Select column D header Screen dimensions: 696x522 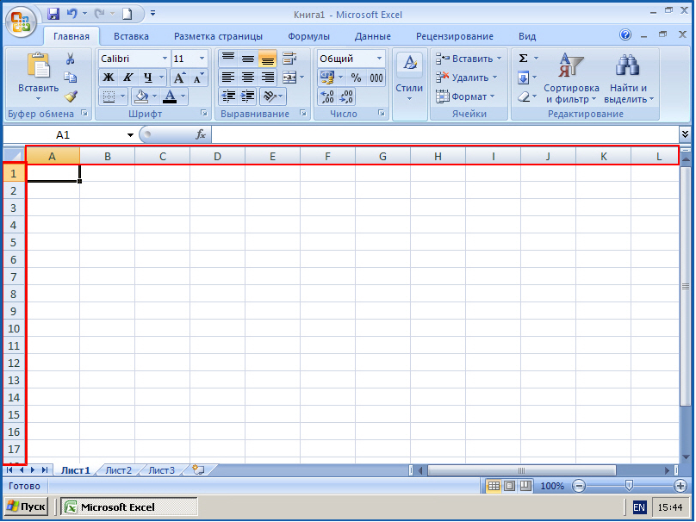pyautogui.click(x=217, y=156)
